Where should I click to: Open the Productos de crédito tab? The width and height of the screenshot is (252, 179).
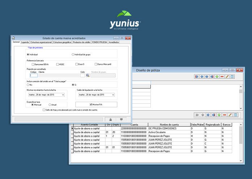tap(81, 42)
